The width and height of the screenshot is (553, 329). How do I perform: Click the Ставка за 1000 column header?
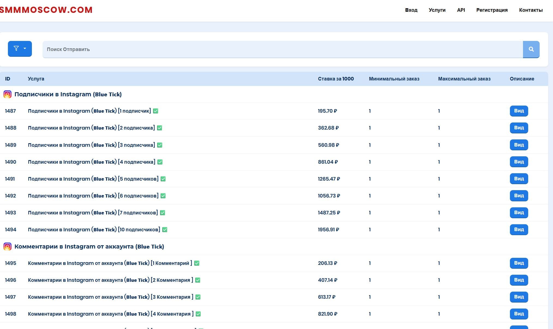[336, 79]
